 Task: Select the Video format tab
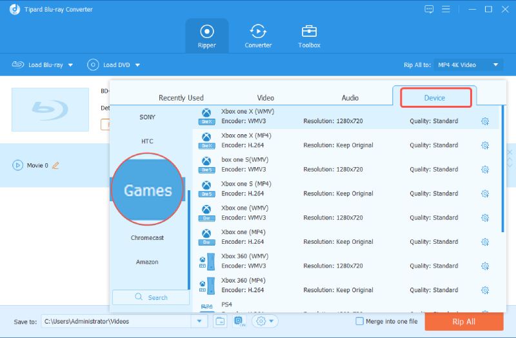click(265, 98)
